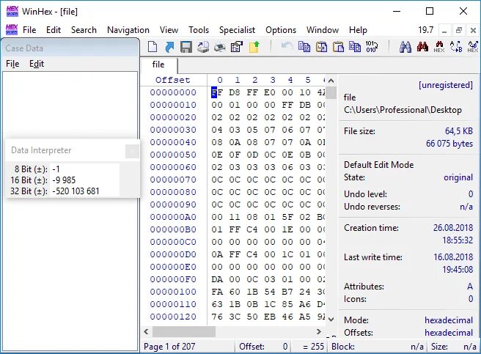Click scroll-right arrow below hex view
Screen dimensions: 481x354
(319, 331)
